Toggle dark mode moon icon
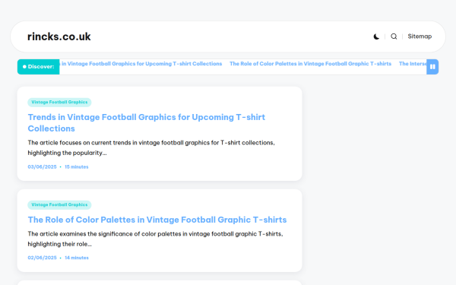456x285 pixels. (376, 36)
